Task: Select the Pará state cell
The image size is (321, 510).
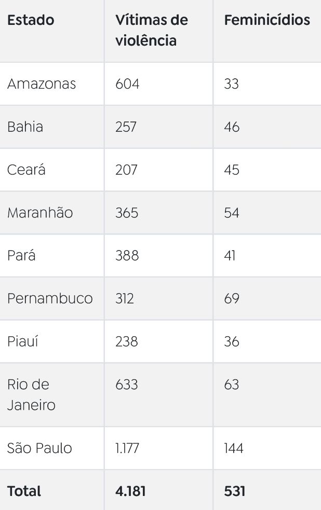Action: 21,256
